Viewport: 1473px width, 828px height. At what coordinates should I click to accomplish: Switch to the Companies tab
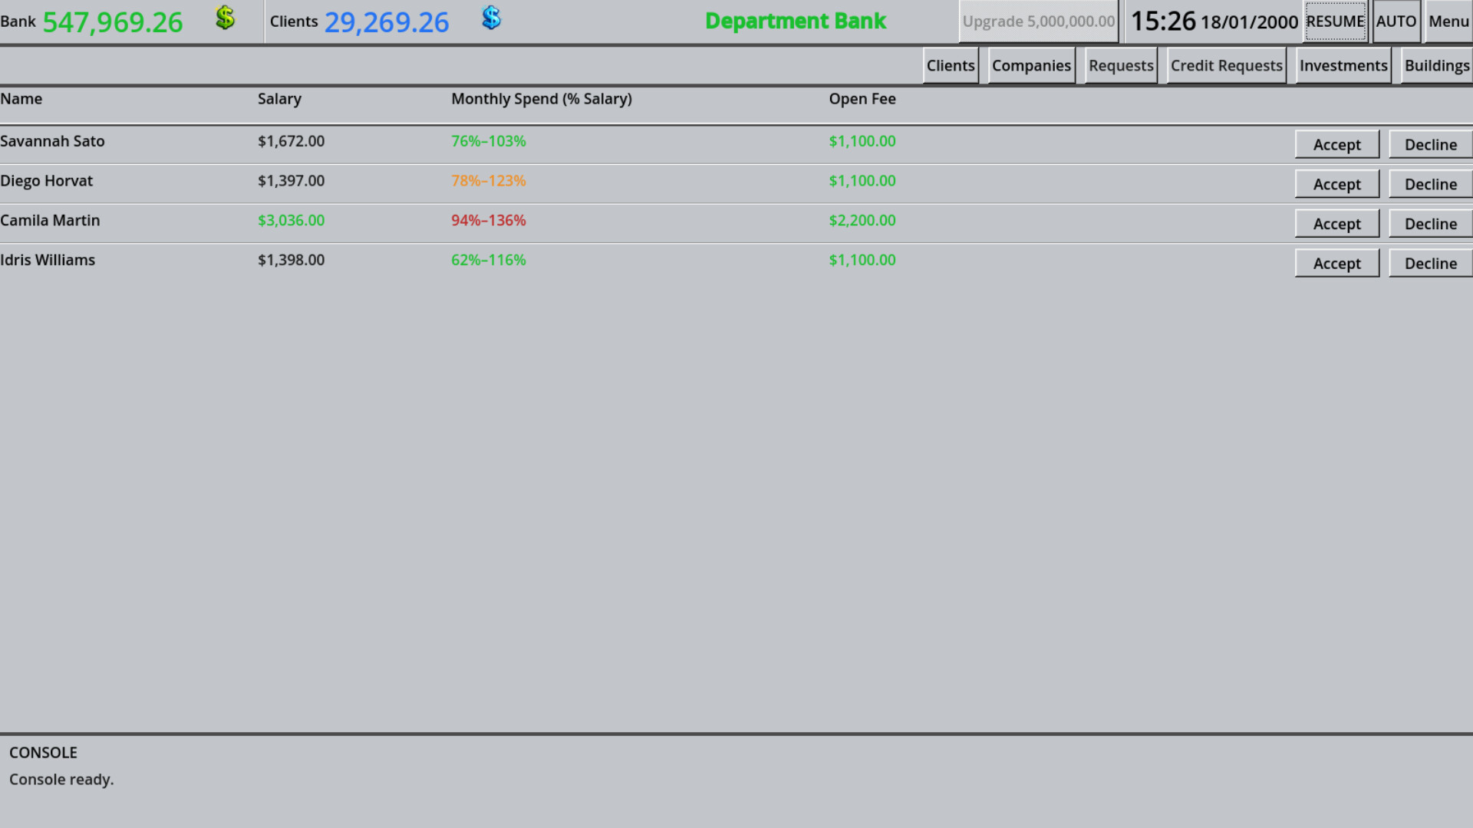pos(1031,66)
